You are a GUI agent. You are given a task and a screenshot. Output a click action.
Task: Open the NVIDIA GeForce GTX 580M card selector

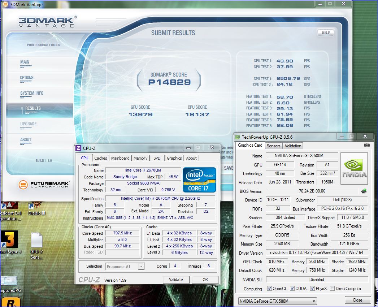pos(278,301)
